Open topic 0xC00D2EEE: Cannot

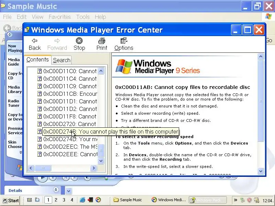70,154
